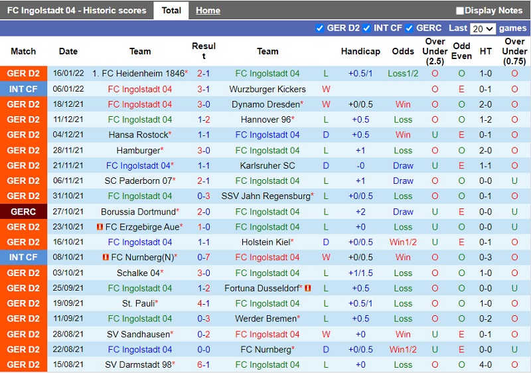The width and height of the screenshot is (531, 373).
Task: Uncheck the GER D2 filter checkbox
Action: pyautogui.click(x=319, y=28)
